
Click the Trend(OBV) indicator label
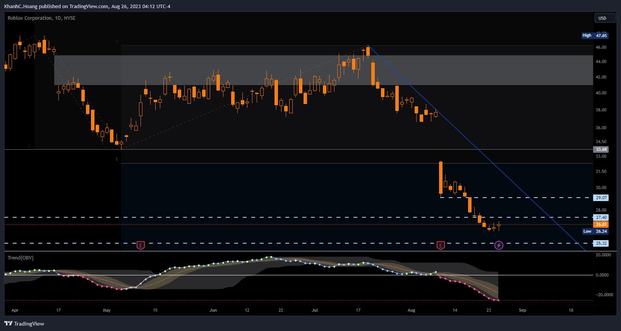[21, 258]
